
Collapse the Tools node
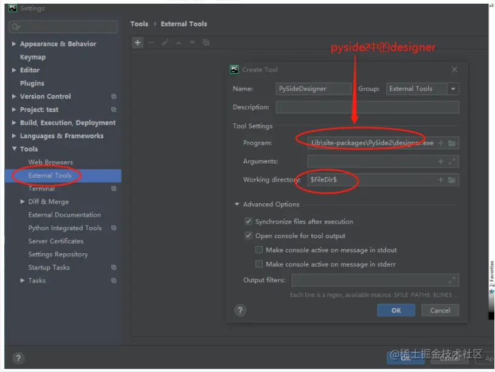[14, 149]
